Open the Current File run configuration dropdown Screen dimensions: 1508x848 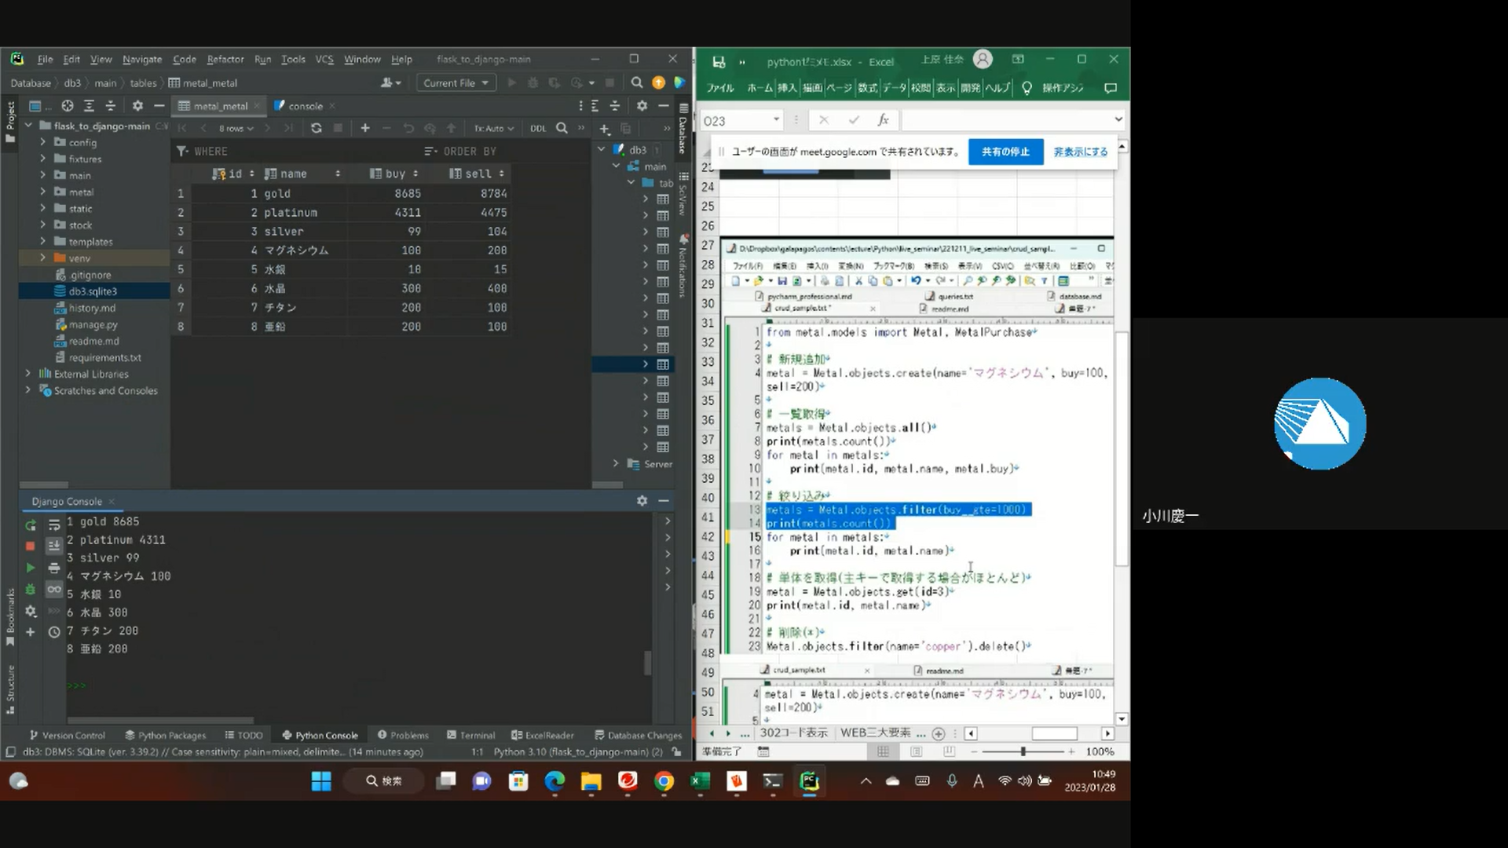[456, 82]
